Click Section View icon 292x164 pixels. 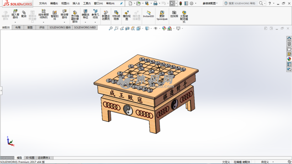[127, 28]
